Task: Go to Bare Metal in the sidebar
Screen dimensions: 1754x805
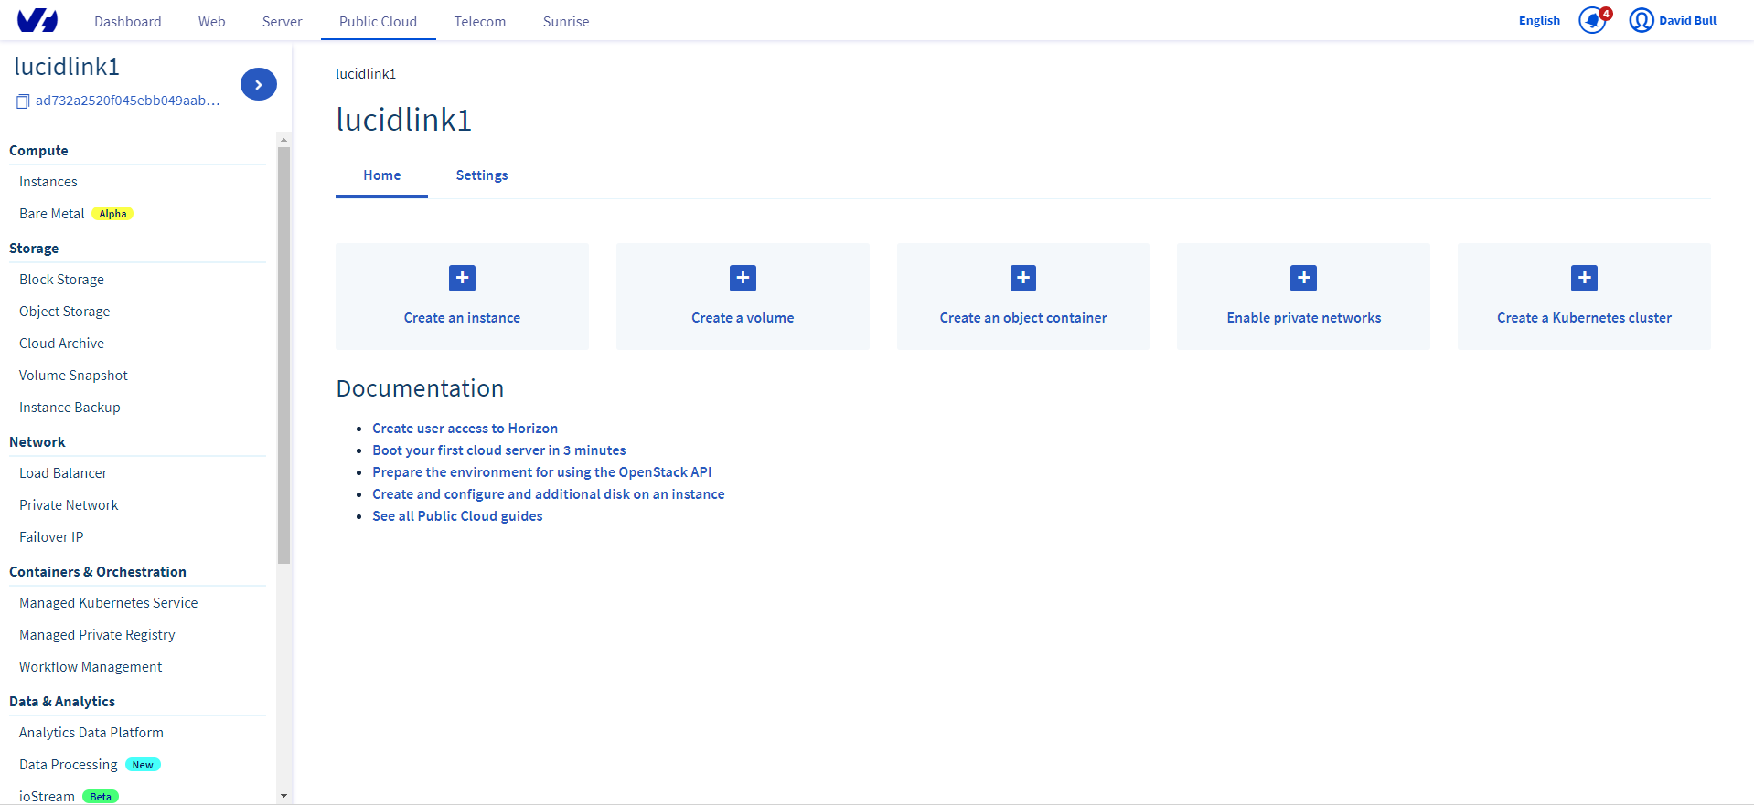Action: click(52, 214)
